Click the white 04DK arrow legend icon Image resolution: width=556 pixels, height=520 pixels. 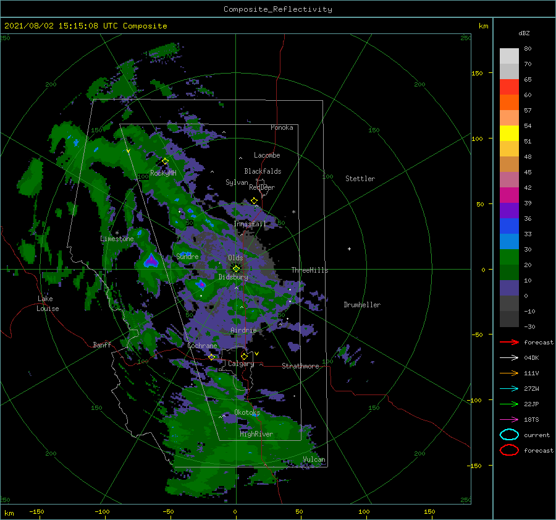509,358
